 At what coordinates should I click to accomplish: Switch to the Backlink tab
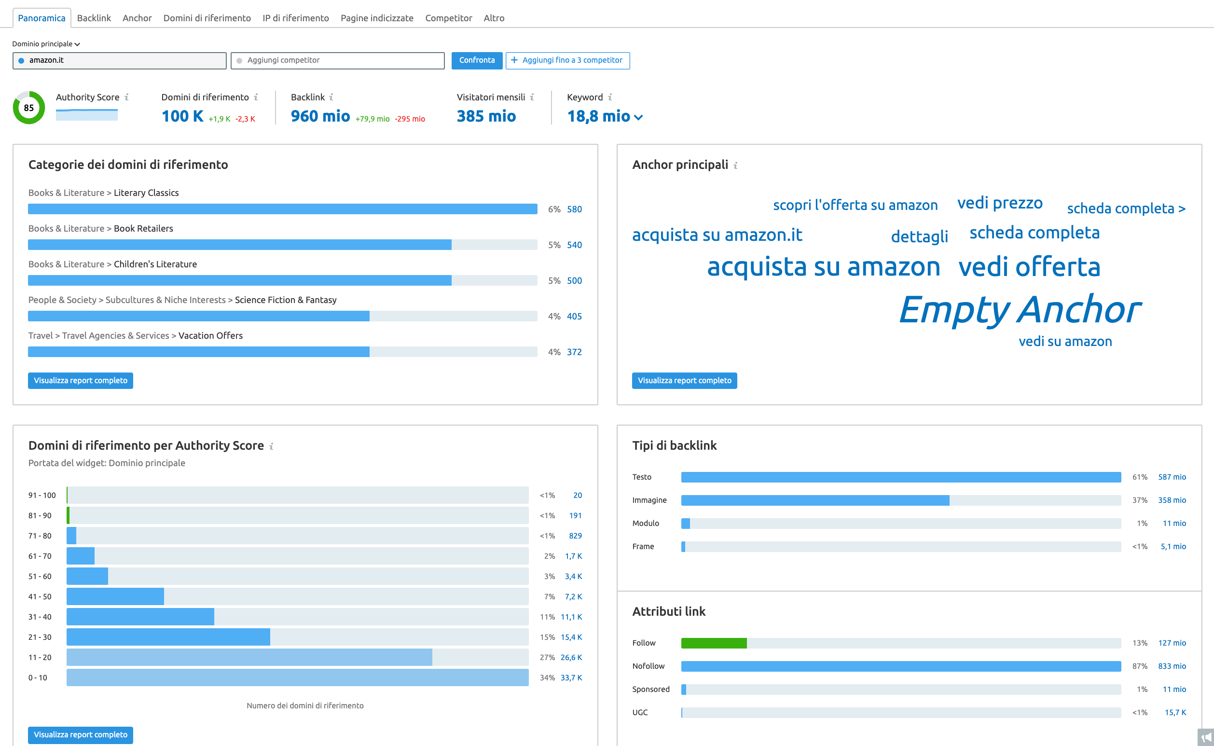click(x=94, y=18)
